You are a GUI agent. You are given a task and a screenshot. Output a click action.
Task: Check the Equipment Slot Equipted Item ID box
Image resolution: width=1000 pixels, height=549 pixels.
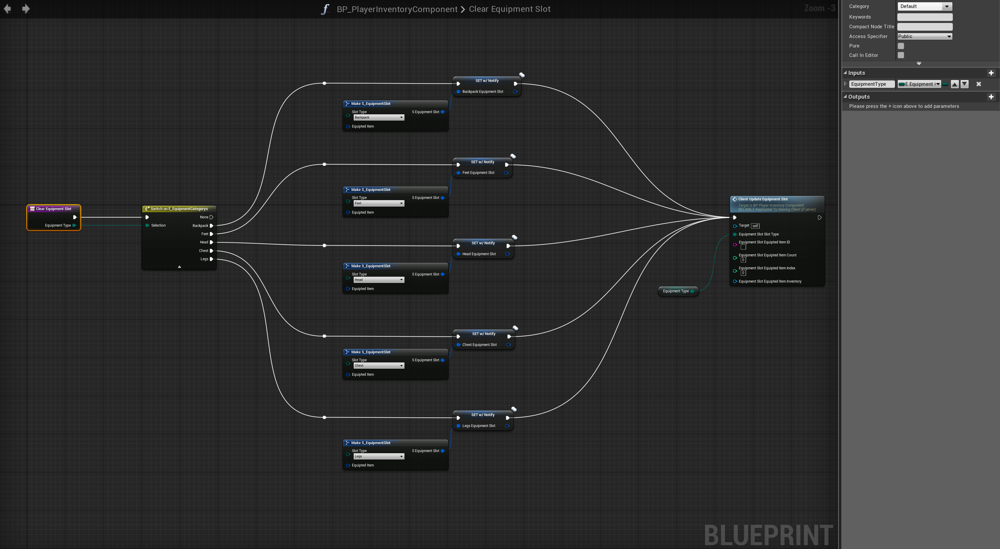743,247
